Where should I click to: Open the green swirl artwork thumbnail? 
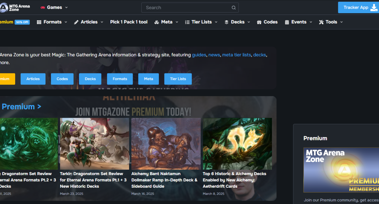(29, 144)
